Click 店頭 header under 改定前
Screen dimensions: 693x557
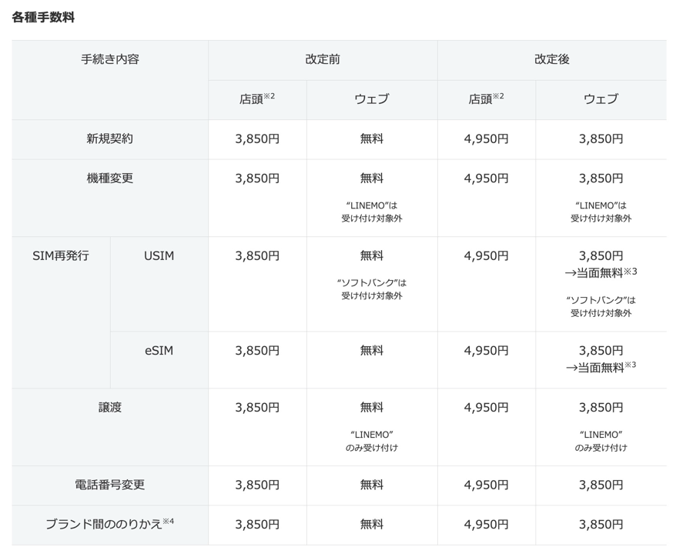257,98
